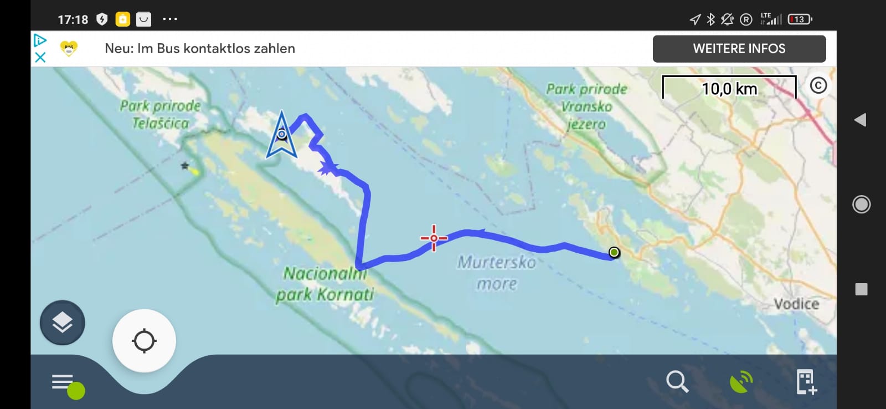Select the green route endpoint marker

coord(614,253)
